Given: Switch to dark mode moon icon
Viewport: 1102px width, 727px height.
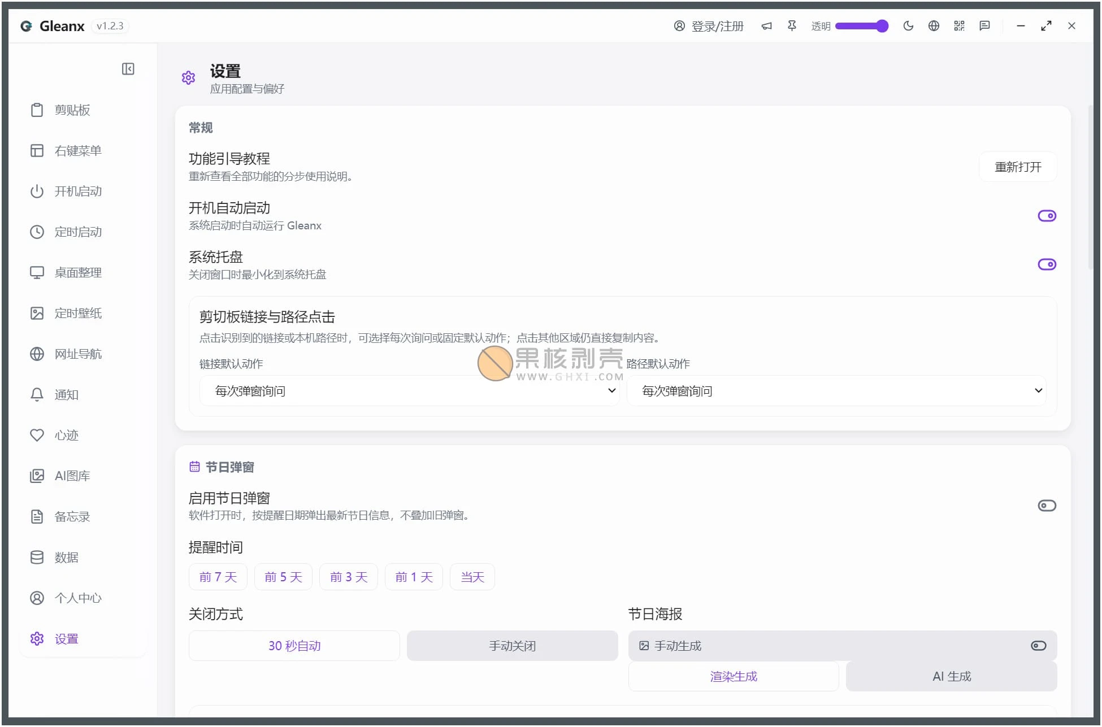Looking at the screenshot, I should 908,26.
